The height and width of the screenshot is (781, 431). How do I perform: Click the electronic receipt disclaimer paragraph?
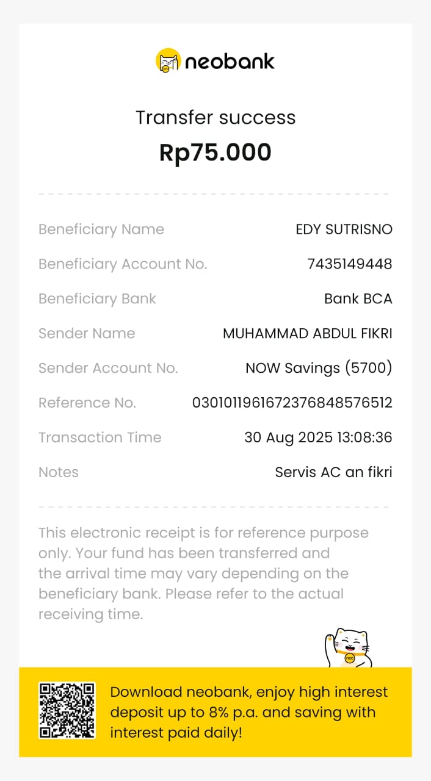click(203, 573)
